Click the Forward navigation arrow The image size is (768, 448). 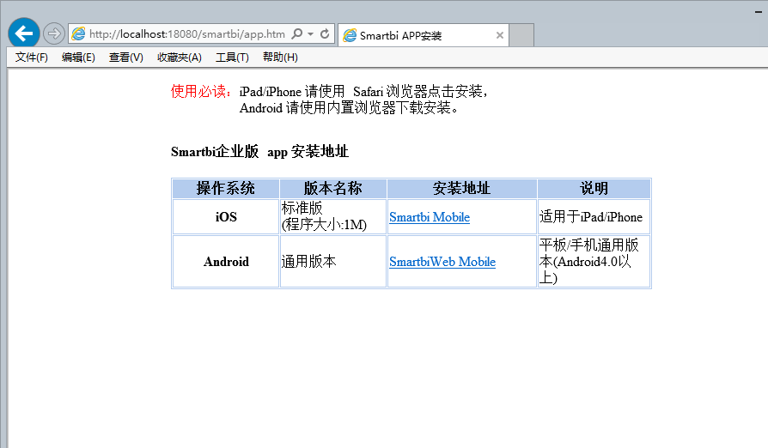click(x=54, y=33)
